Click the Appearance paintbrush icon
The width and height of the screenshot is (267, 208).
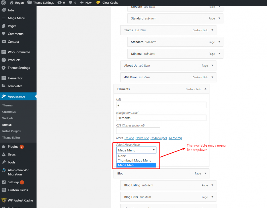4,96
